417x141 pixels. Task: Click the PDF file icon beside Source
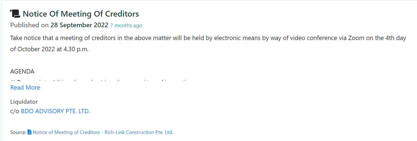29,132
